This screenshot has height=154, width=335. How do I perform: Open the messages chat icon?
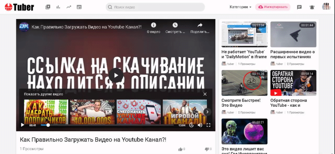coord(299,7)
